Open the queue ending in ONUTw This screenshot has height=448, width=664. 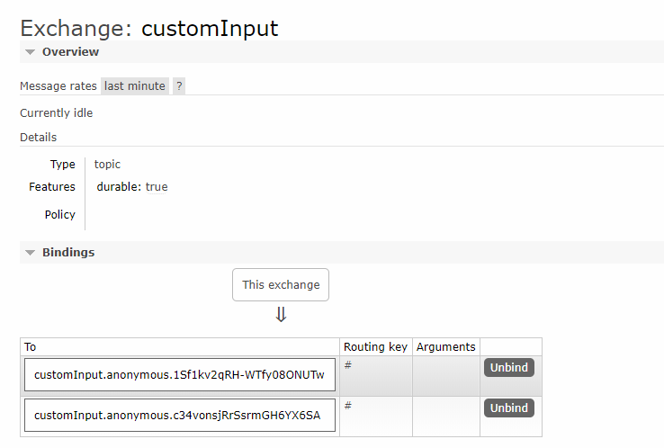click(179, 375)
